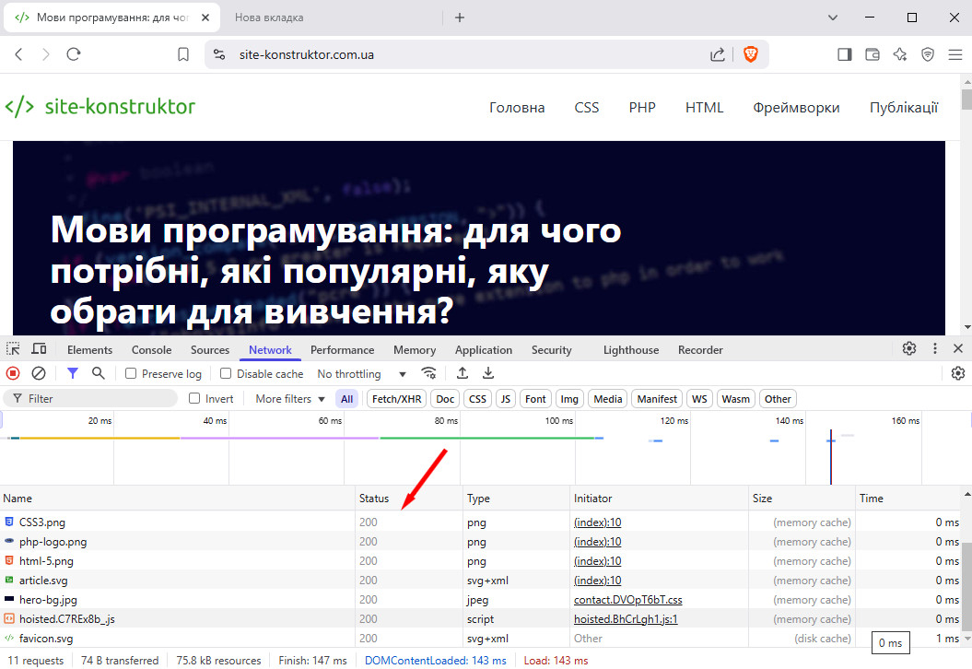The height and width of the screenshot is (669, 972).
Task: Open network conditions via the signal icon
Action: pos(429,373)
